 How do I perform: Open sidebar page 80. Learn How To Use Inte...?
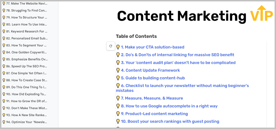tap(24, 24)
